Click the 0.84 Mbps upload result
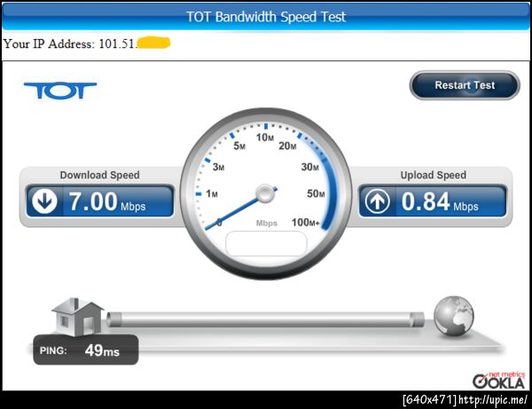This screenshot has width=532, height=409. pos(440,201)
